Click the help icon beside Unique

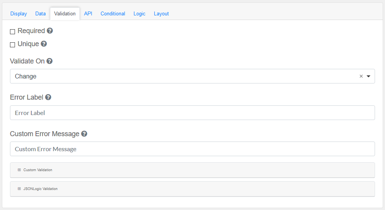(x=44, y=44)
